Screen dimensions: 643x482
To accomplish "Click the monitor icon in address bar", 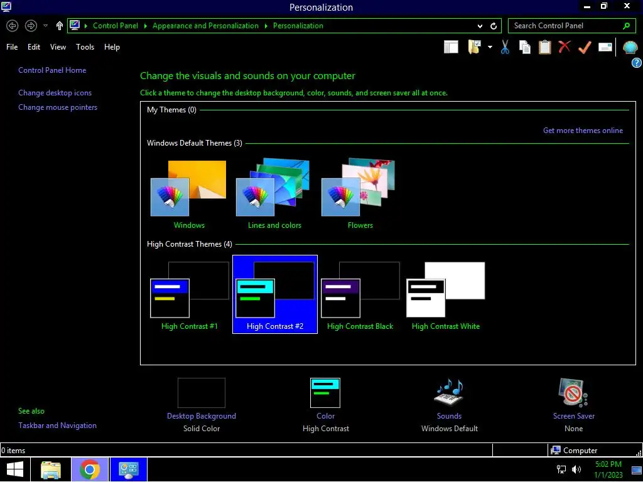I will [75, 25].
